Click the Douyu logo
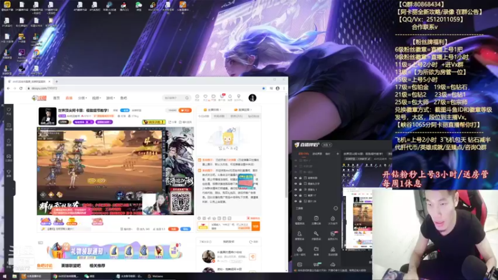 39,98
